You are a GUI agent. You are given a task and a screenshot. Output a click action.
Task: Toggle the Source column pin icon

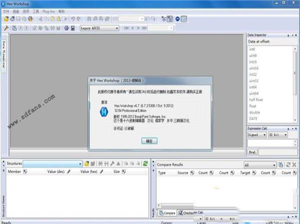192,172
